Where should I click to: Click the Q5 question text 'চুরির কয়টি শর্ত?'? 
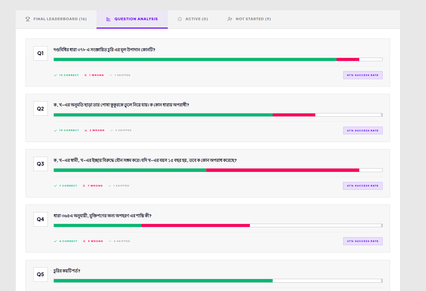(x=67, y=271)
